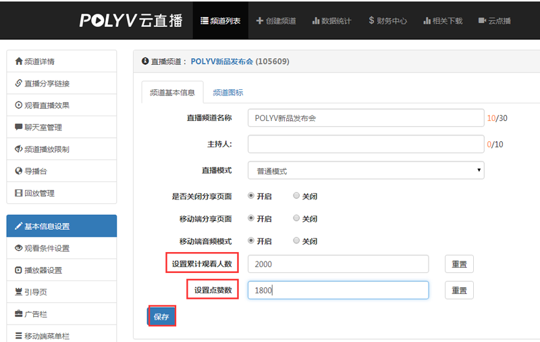This screenshot has width=540, height=342.
Task: Open 财务中心 in top navigation
Action: pyautogui.click(x=387, y=21)
